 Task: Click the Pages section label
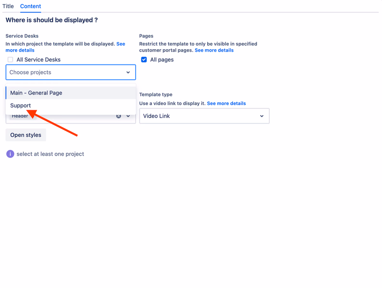[x=146, y=36]
